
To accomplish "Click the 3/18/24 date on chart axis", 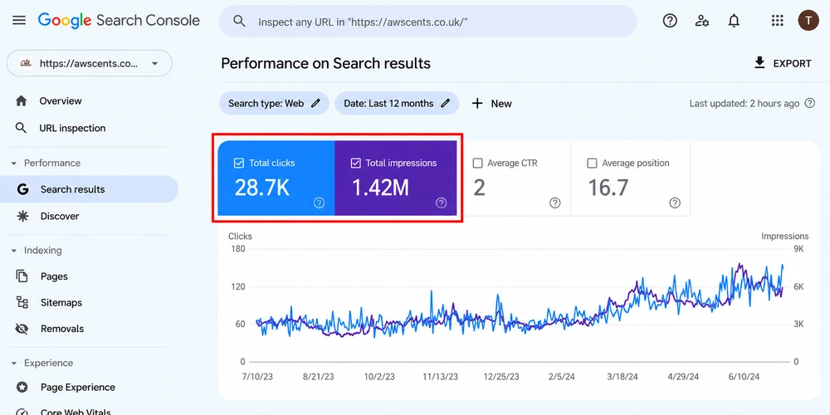I will (x=622, y=377).
